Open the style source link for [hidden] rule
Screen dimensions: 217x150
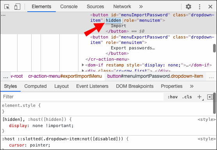pyautogui.click(x=206, y=119)
